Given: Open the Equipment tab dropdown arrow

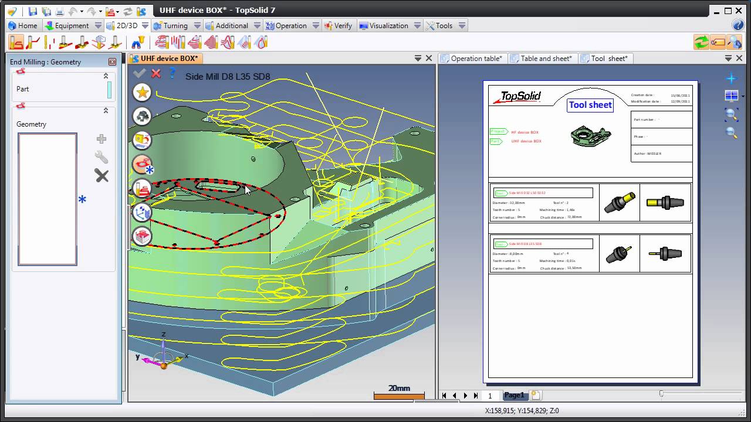Looking at the screenshot, I should tap(98, 25).
